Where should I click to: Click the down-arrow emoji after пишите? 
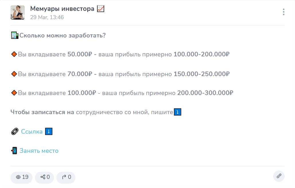178,112
